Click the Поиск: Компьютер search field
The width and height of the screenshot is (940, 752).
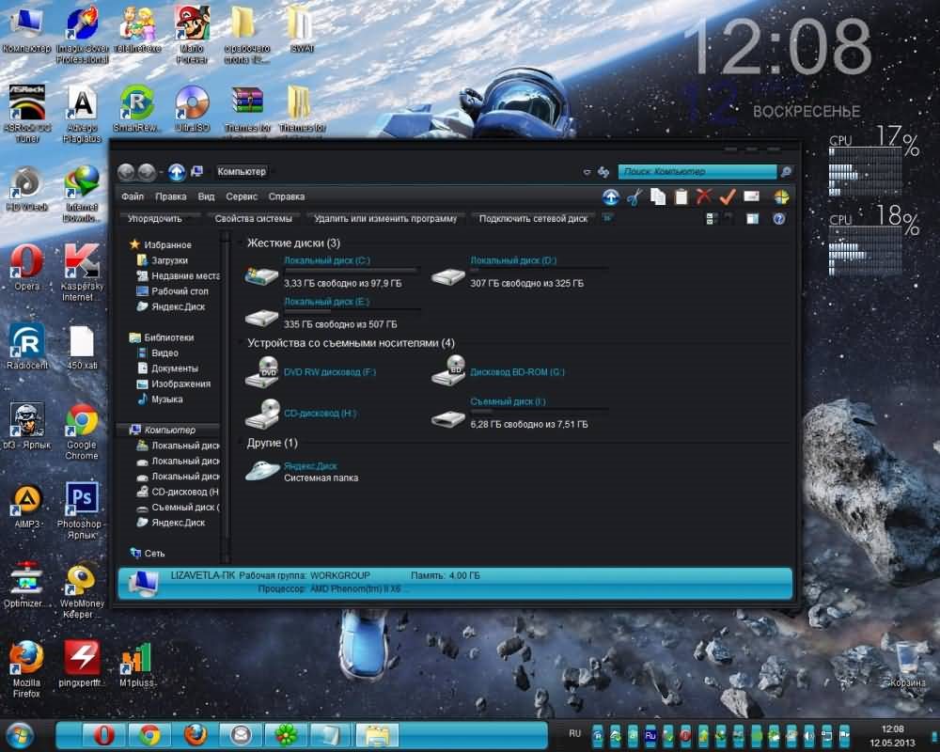pyautogui.click(x=696, y=172)
